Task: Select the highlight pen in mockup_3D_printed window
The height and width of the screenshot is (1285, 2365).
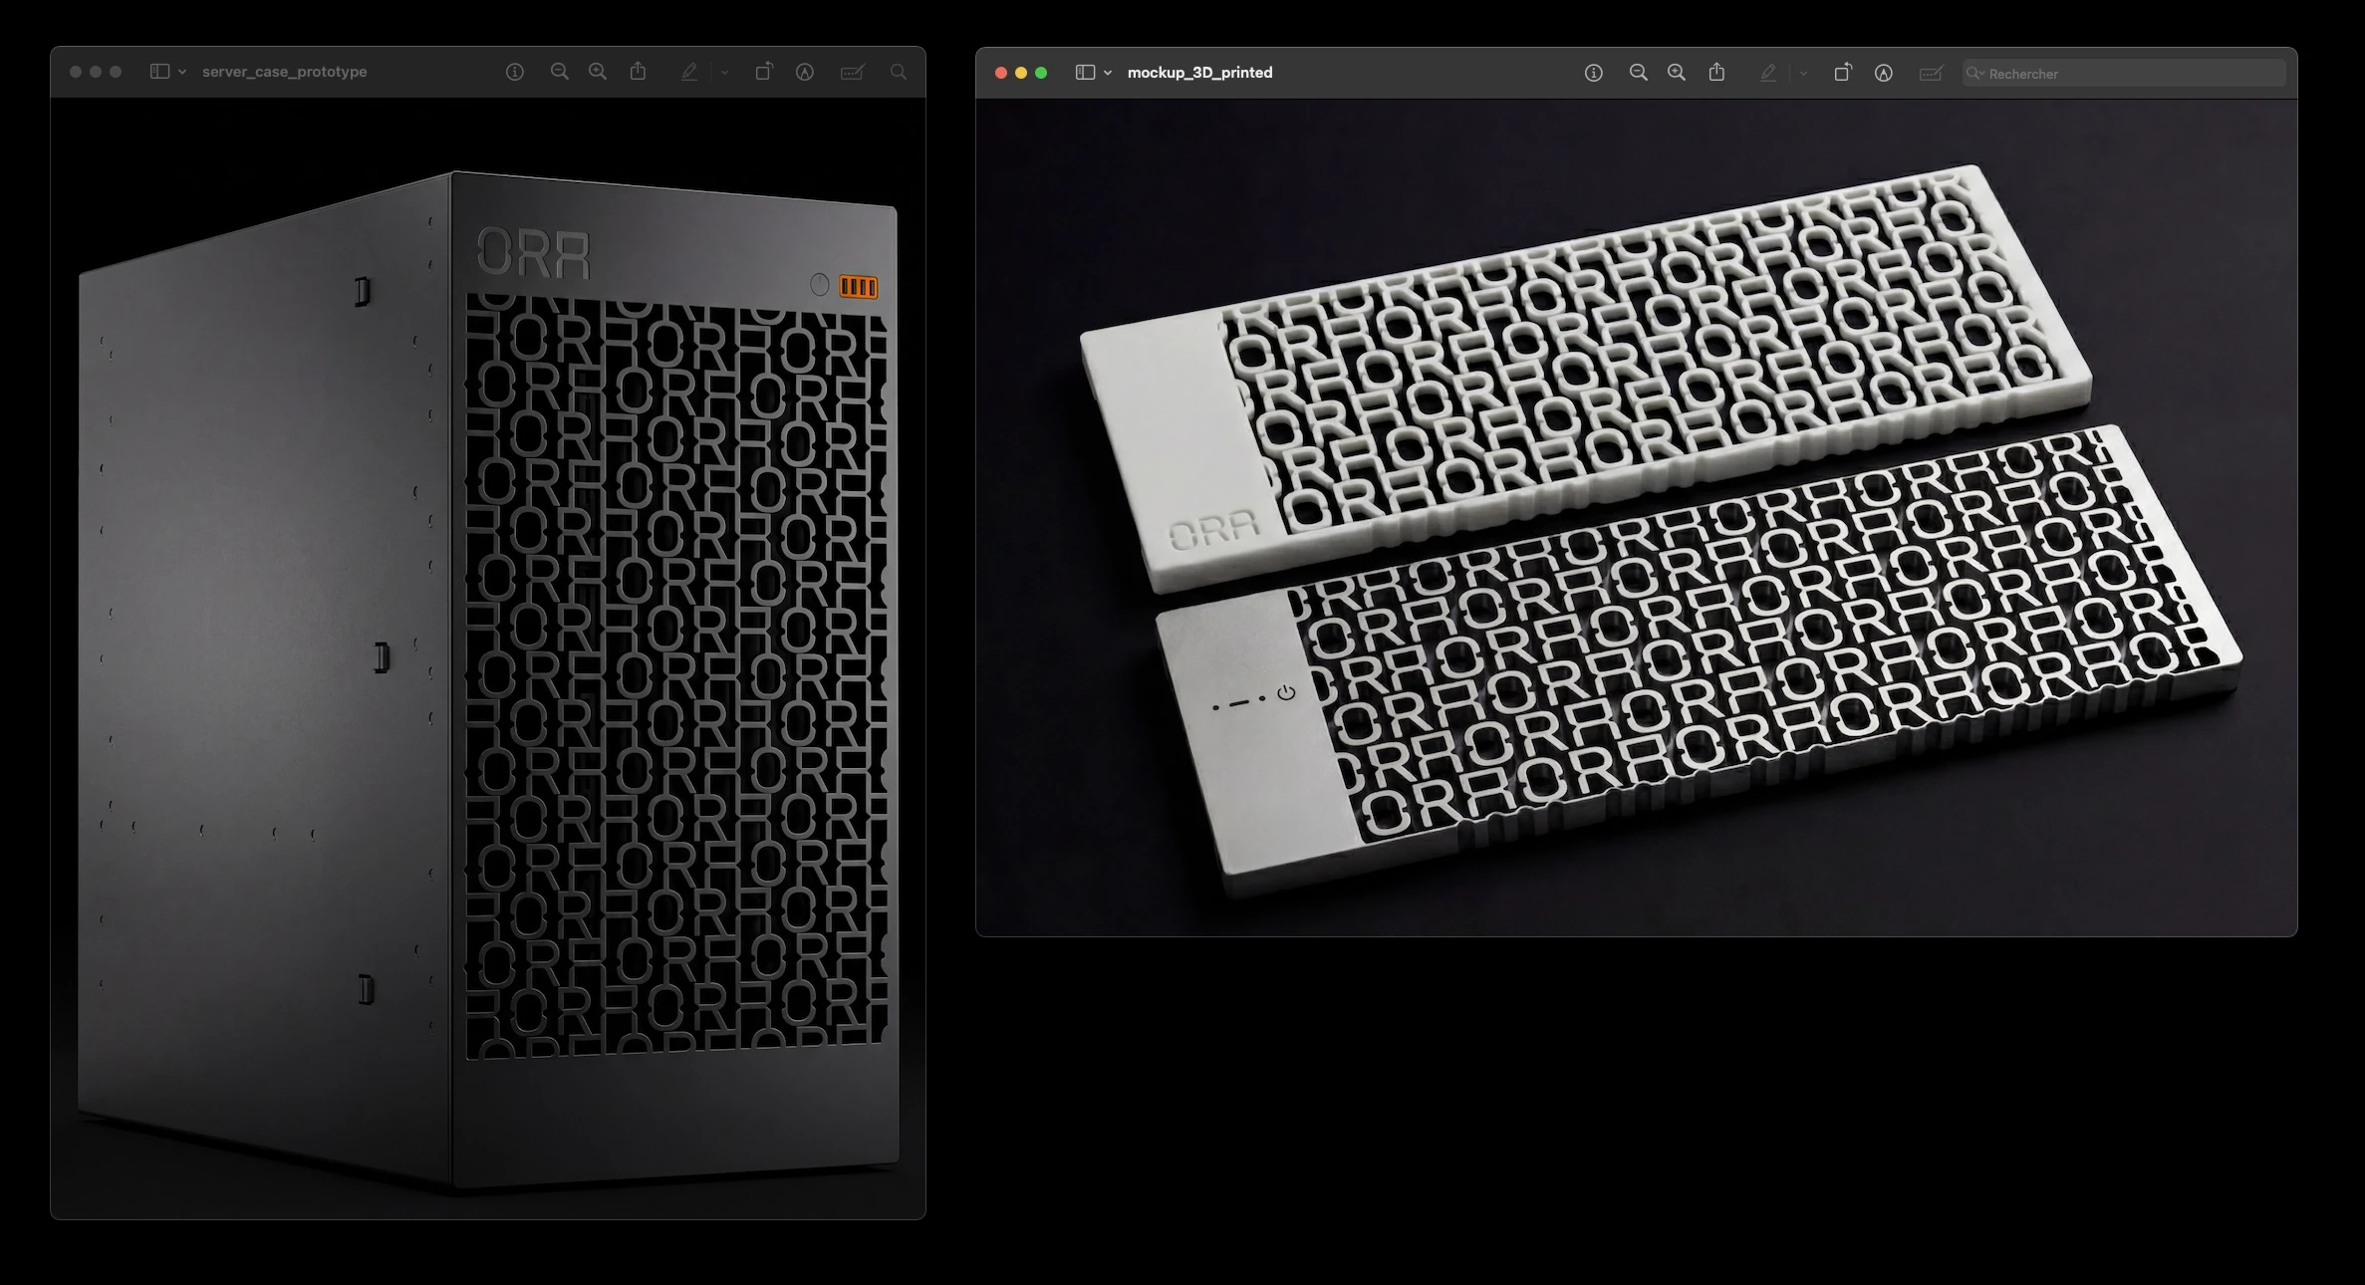Action: pos(1768,73)
